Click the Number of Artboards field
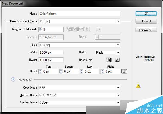Image resolution: width=163 pixels, height=114 pixels. click(53, 29)
